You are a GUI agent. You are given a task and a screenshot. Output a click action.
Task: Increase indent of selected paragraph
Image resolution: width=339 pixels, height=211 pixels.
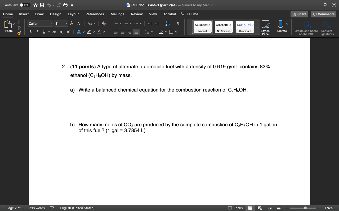tap(156, 23)
